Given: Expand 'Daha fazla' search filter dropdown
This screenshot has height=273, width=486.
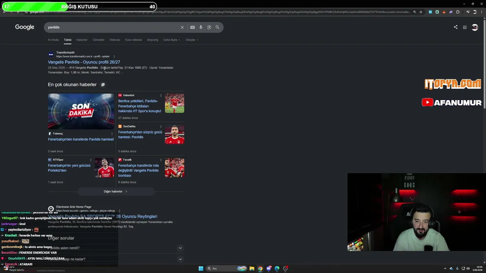Looking at the screenshot, I should (172, 40).
